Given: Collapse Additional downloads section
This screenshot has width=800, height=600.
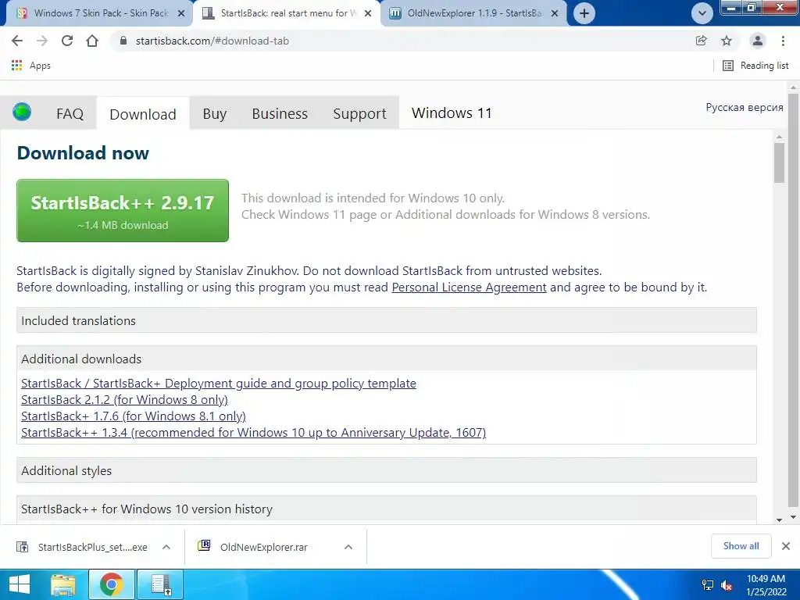Looking at the screenshot, I should point(386,359).
